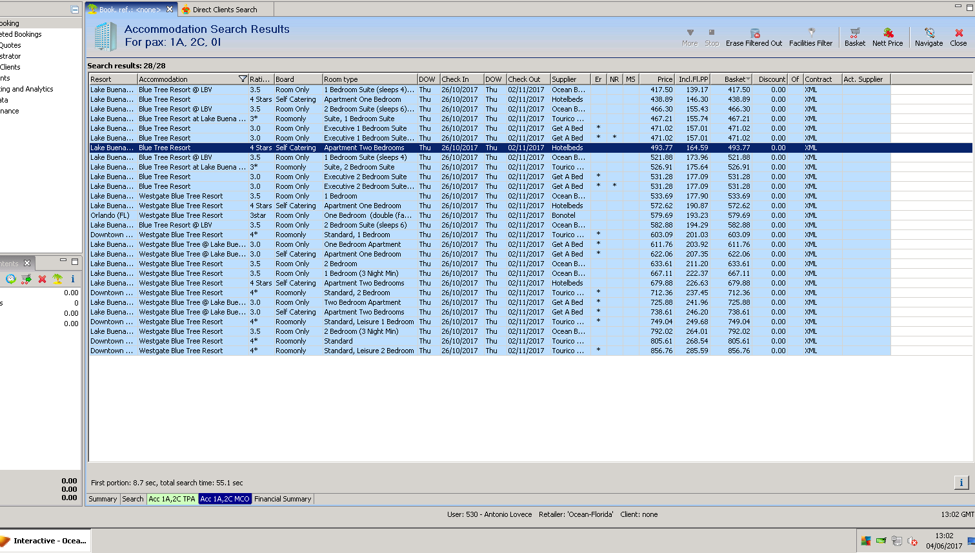Image resolution: width=975 pixels, height=553 pixels.
Task: Click the Accommodation column filter funnel
Action: (x=243, y=79)
